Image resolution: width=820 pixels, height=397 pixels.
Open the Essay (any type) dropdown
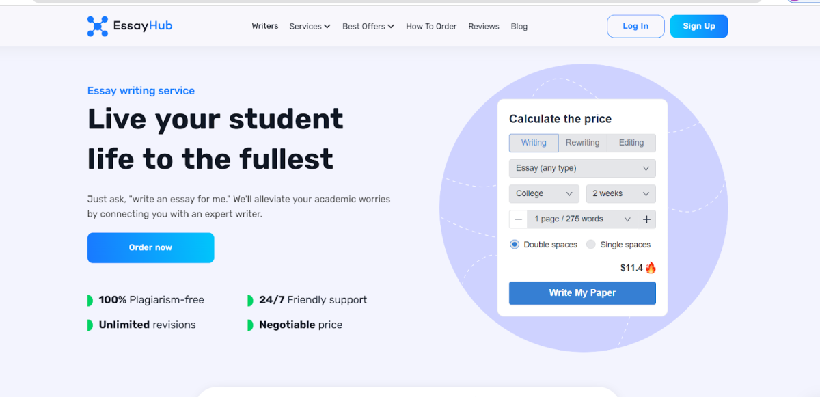tap(582, 168)
